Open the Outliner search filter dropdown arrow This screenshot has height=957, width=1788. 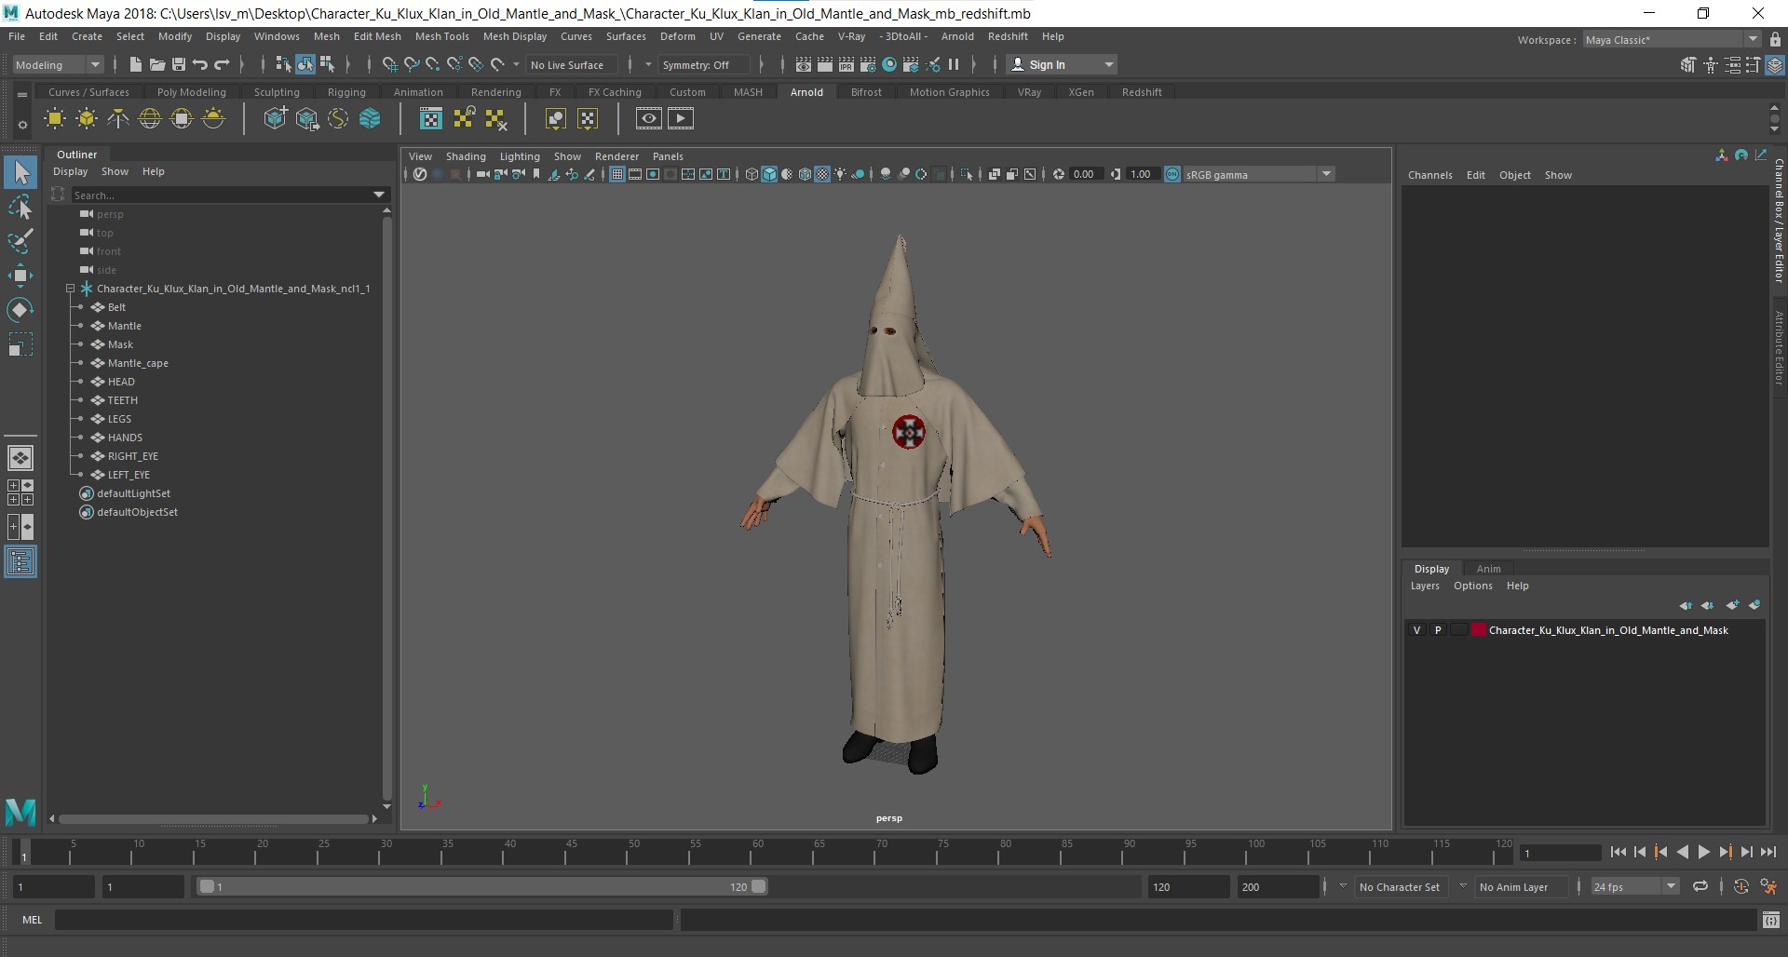(x=379, y=195)
